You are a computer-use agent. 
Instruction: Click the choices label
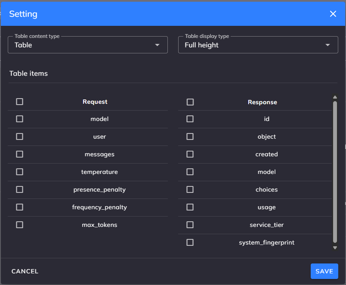pyautogui.click(x=266, y=189)
